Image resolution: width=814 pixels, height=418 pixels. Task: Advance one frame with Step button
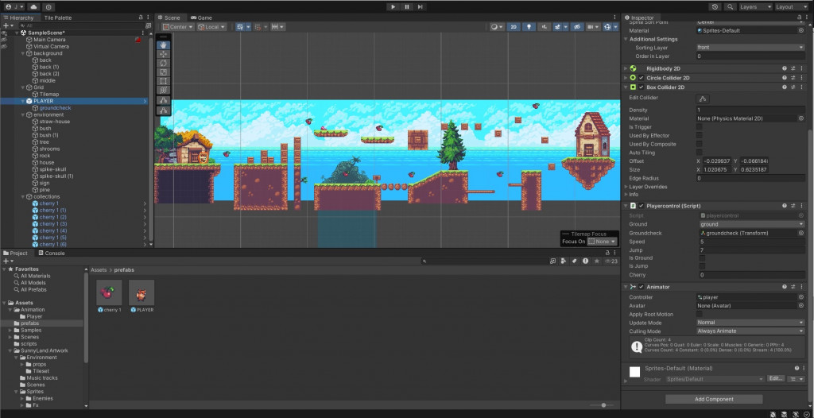[x=420, y=6]
